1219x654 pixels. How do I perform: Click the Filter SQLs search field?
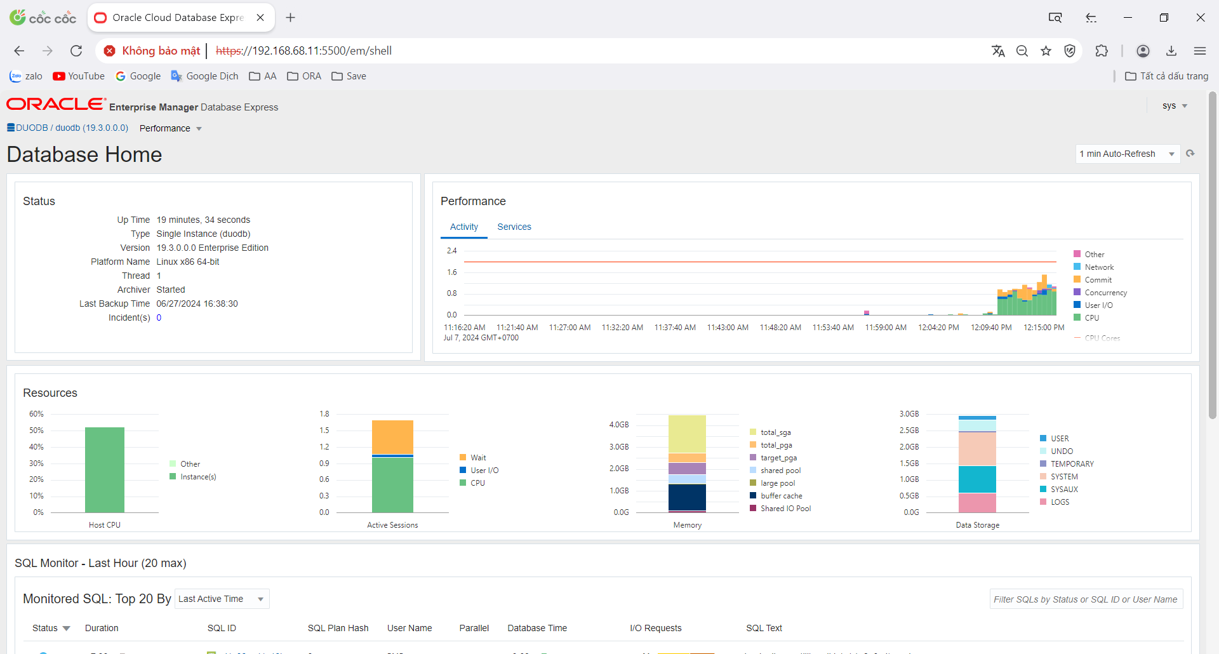coord(1086,599)
